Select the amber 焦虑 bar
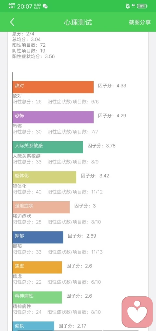156x331 pixels. (x=37, y=267)
